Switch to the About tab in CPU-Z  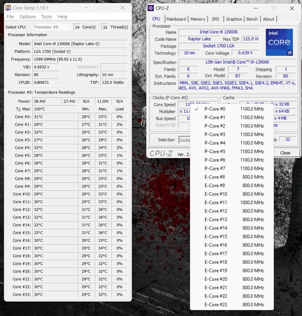coord(269,19)
